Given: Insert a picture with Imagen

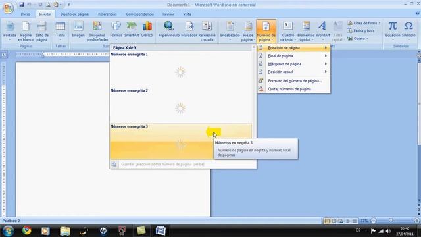Looking at the screenshot, I should click(x=78, y=30).
